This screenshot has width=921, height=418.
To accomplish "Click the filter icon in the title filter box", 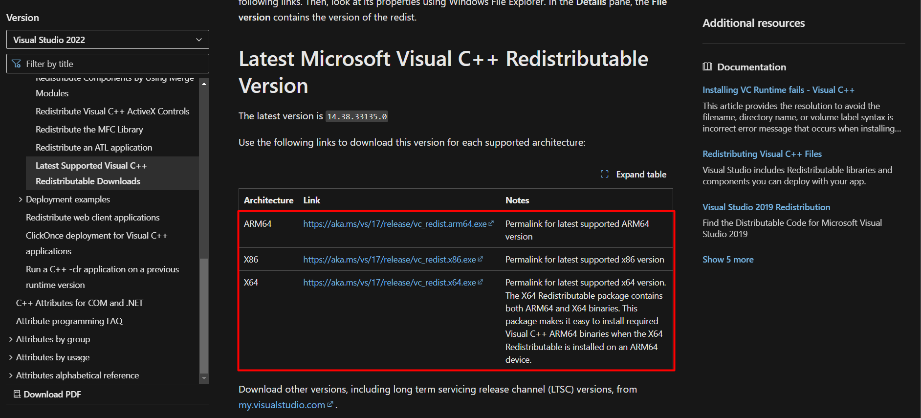I will 16,64.
